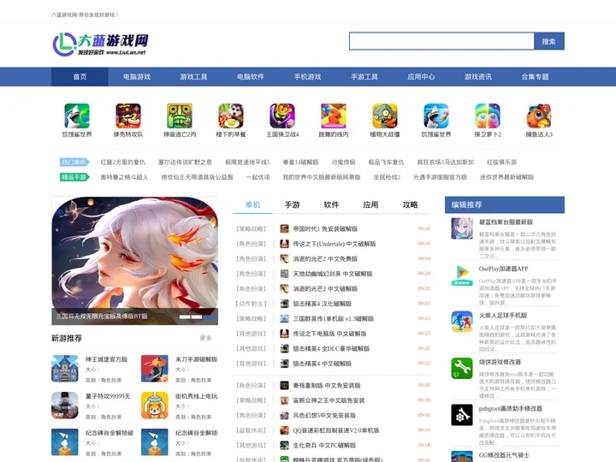The width and height of the screenshot is (616, 462).
Task: Open the featured banner image 三国将无双
Action: point(135,260)
